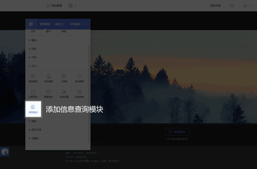257x169 pixels.
Task: Click the 添加模块 button
Action: point(177,132)
